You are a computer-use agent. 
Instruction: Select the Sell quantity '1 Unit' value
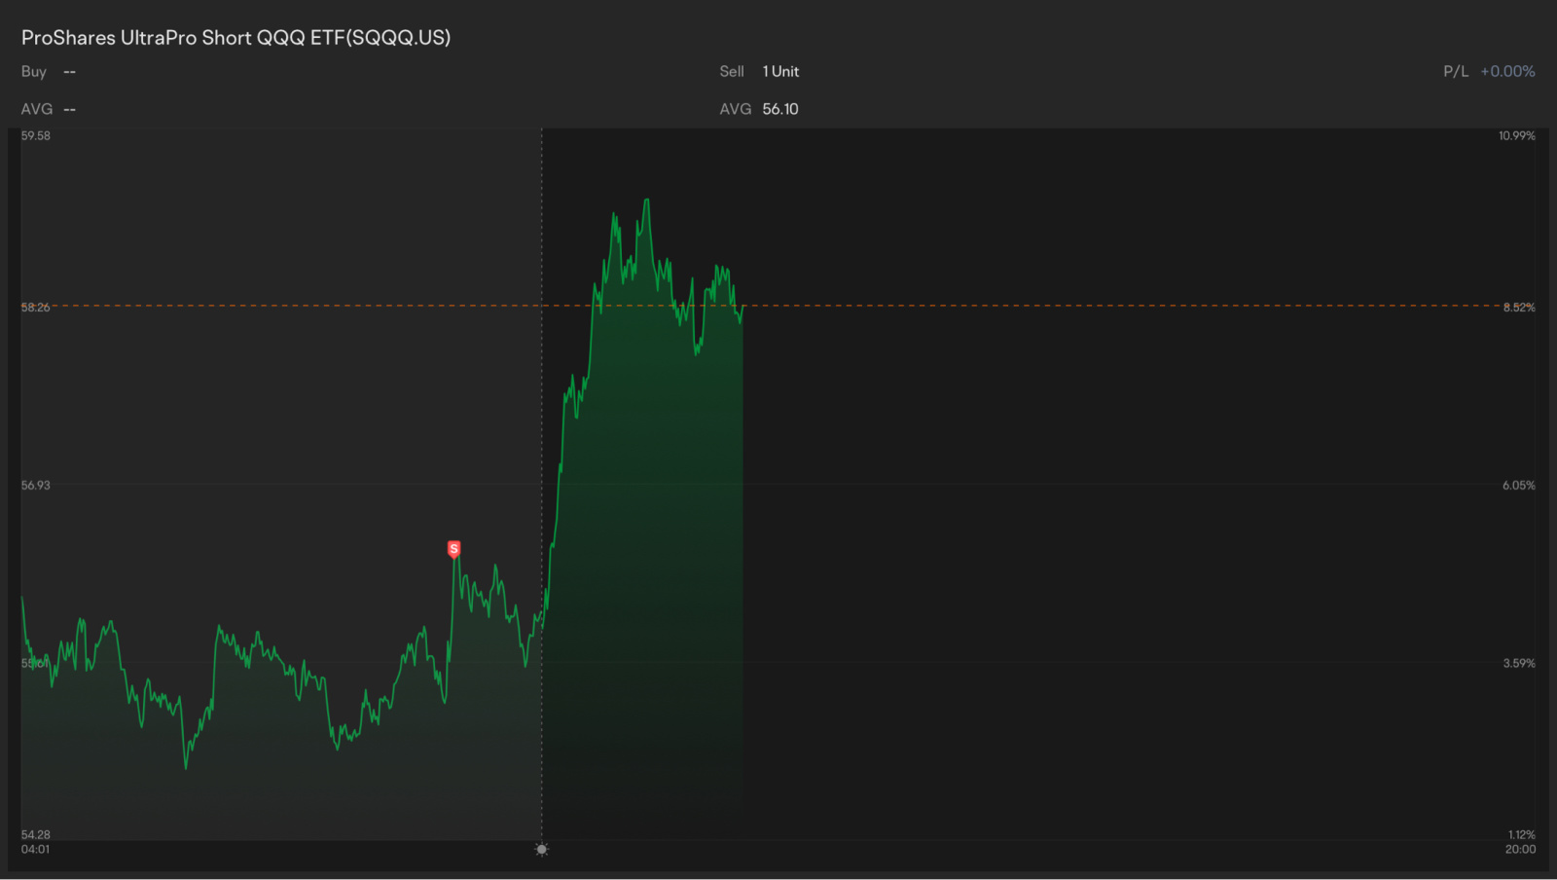pyautogui.click(x=780, y=71)
